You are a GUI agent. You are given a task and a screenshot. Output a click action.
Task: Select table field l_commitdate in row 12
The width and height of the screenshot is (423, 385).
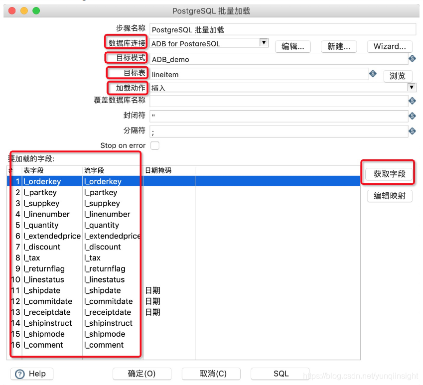pos(48,301)
